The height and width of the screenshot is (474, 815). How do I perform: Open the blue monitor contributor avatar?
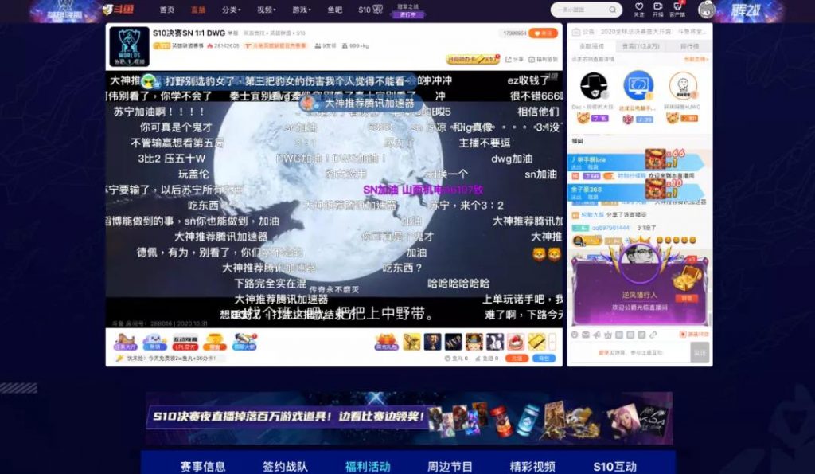click(x=638, y=85)
